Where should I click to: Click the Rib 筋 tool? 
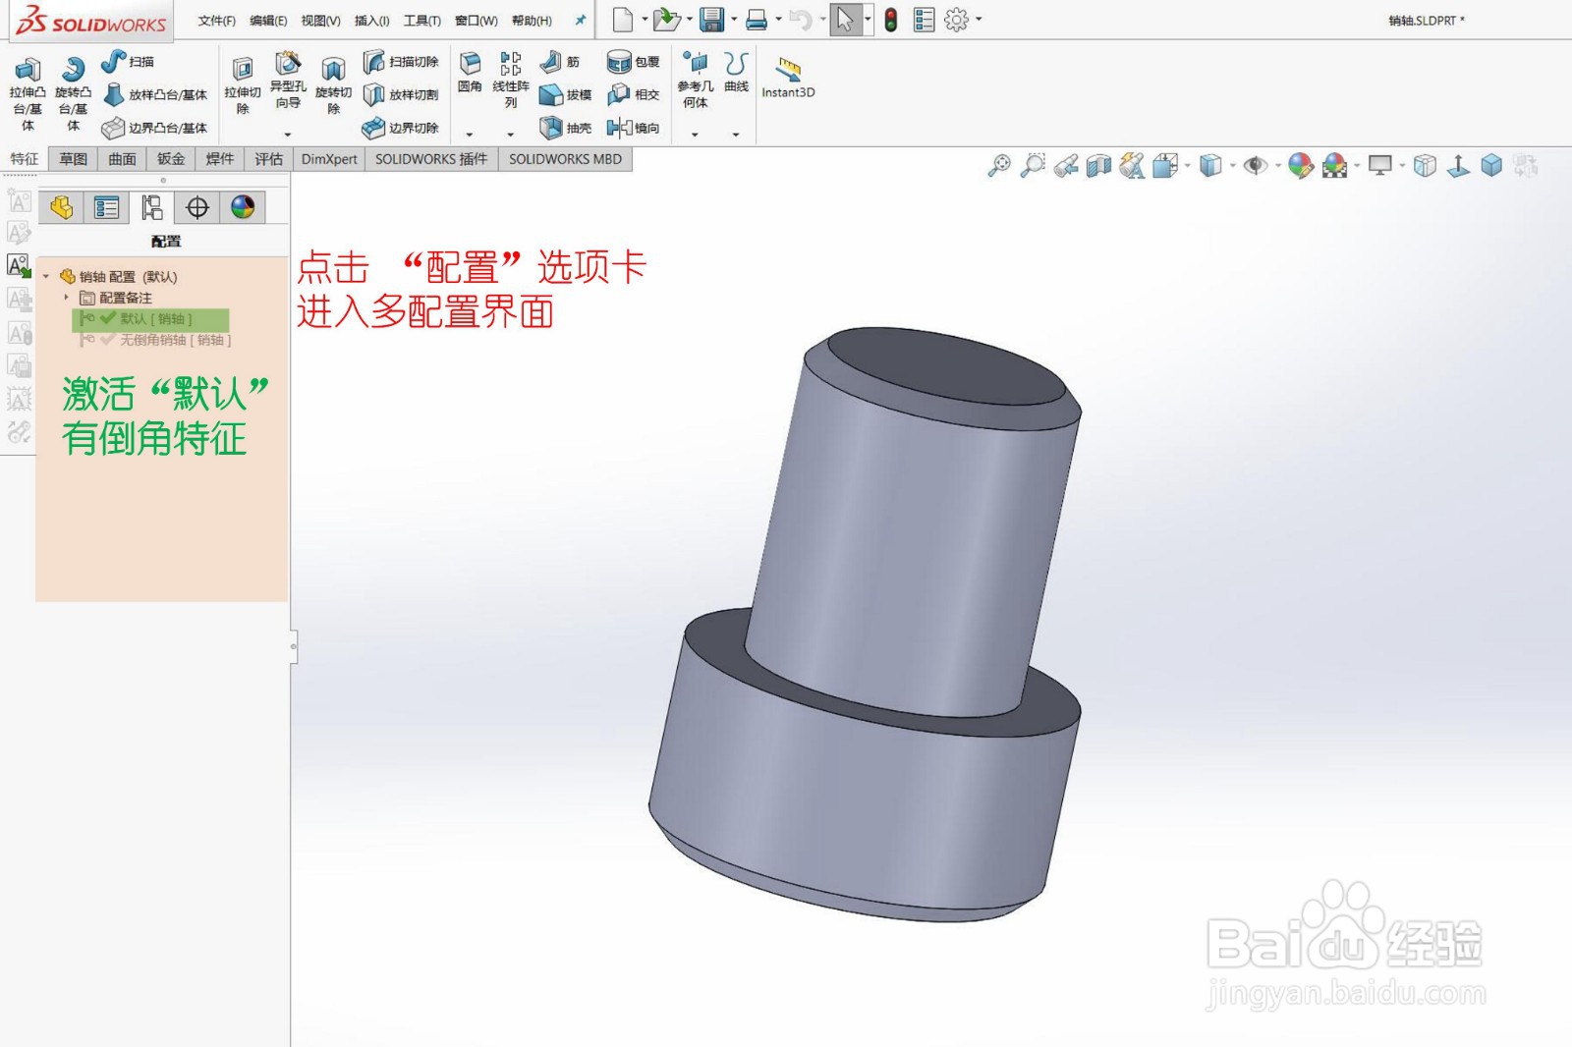560,62
